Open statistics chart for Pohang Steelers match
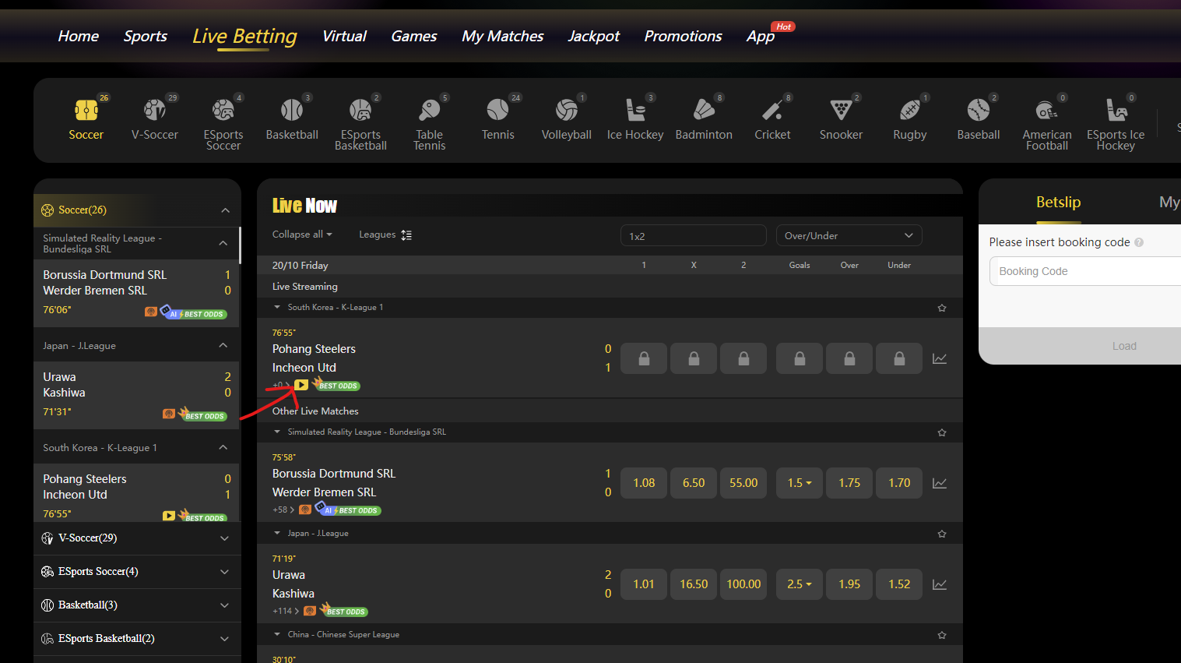This screenshot has height=663, width=1181. click(940, 358)
